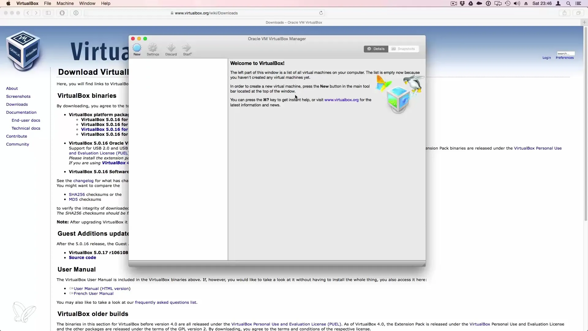588x331 pixels.
Task: Click Safari back navigation arrow
Action: click(x=28, y=13)
